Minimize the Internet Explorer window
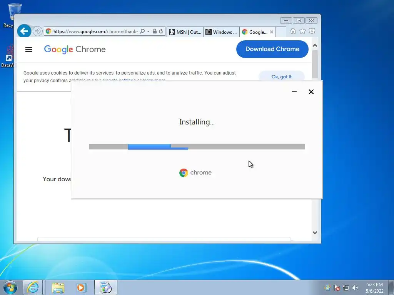394x295 pixels. click(286, 21)
